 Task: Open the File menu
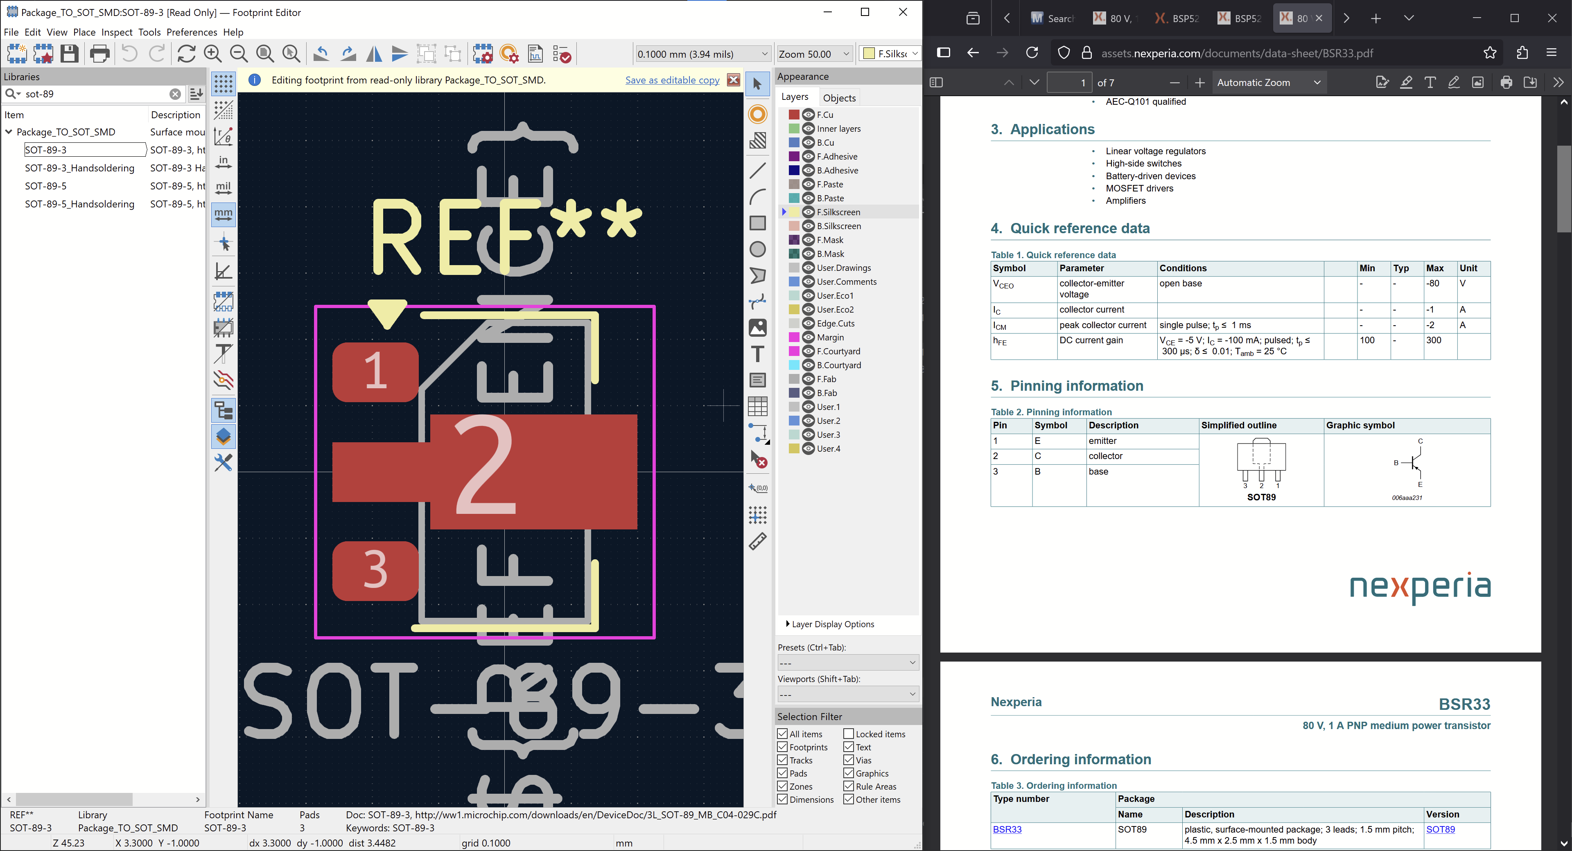coord(11,32)
